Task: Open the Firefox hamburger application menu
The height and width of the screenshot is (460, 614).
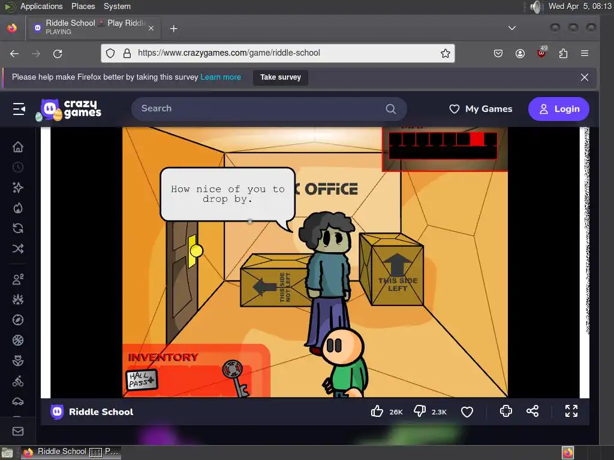Action: (585, 53)
